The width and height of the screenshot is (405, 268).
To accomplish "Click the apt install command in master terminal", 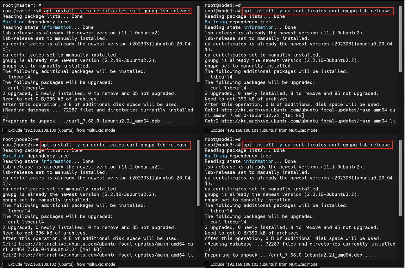I will [117, 11].
